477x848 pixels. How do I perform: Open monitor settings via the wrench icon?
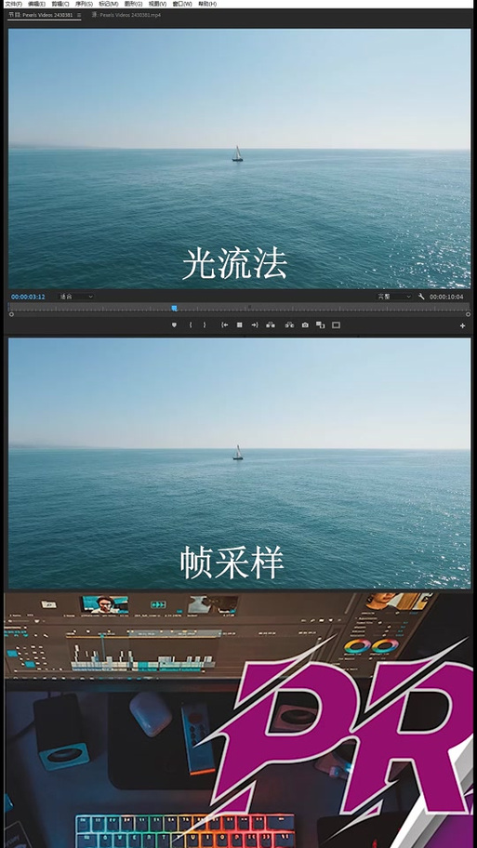pos(421,297)
